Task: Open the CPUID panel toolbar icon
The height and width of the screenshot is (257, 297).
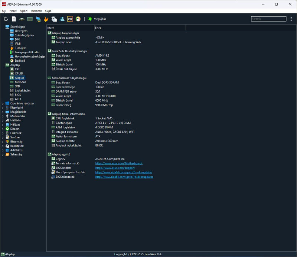Action: [x=54, y=19]
